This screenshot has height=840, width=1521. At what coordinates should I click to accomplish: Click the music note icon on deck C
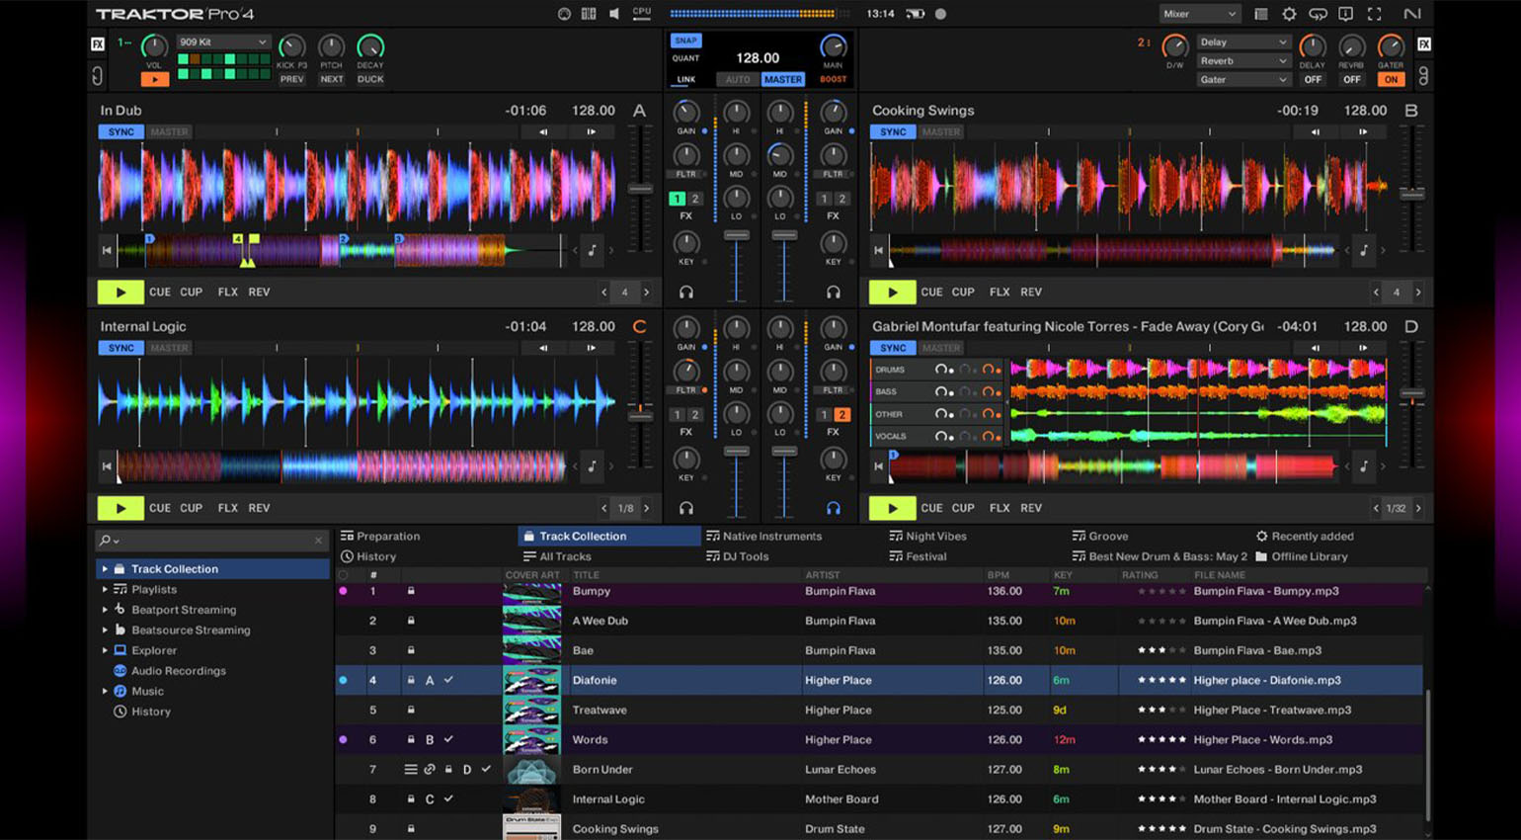[x=592, y=466]
